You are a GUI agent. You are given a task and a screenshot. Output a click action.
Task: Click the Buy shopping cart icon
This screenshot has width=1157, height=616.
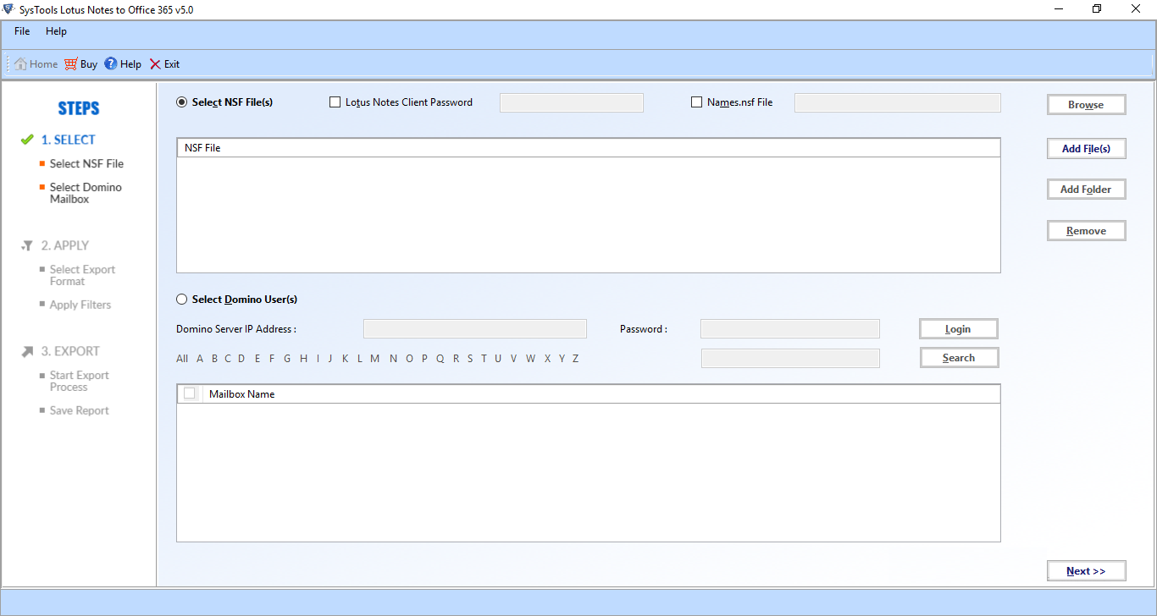[70, 64]
